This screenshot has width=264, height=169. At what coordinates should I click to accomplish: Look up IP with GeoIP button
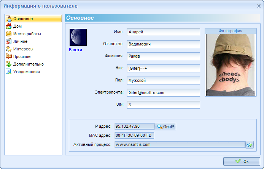click(165, 127)
